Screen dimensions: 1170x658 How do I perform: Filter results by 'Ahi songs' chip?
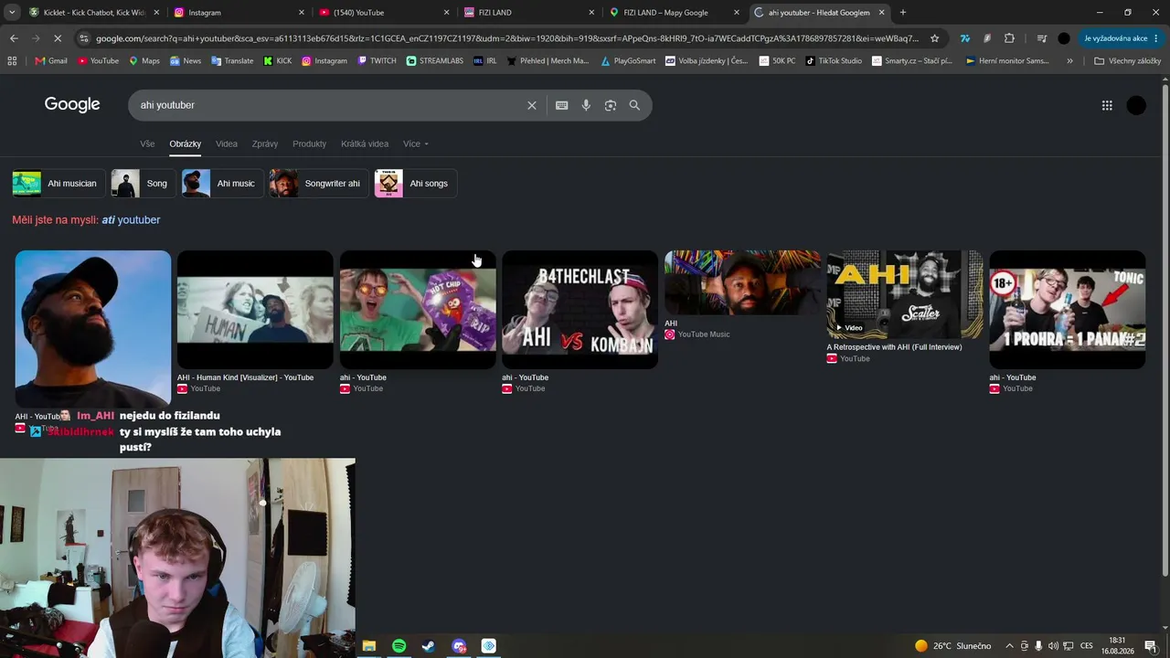click(415, 184)
